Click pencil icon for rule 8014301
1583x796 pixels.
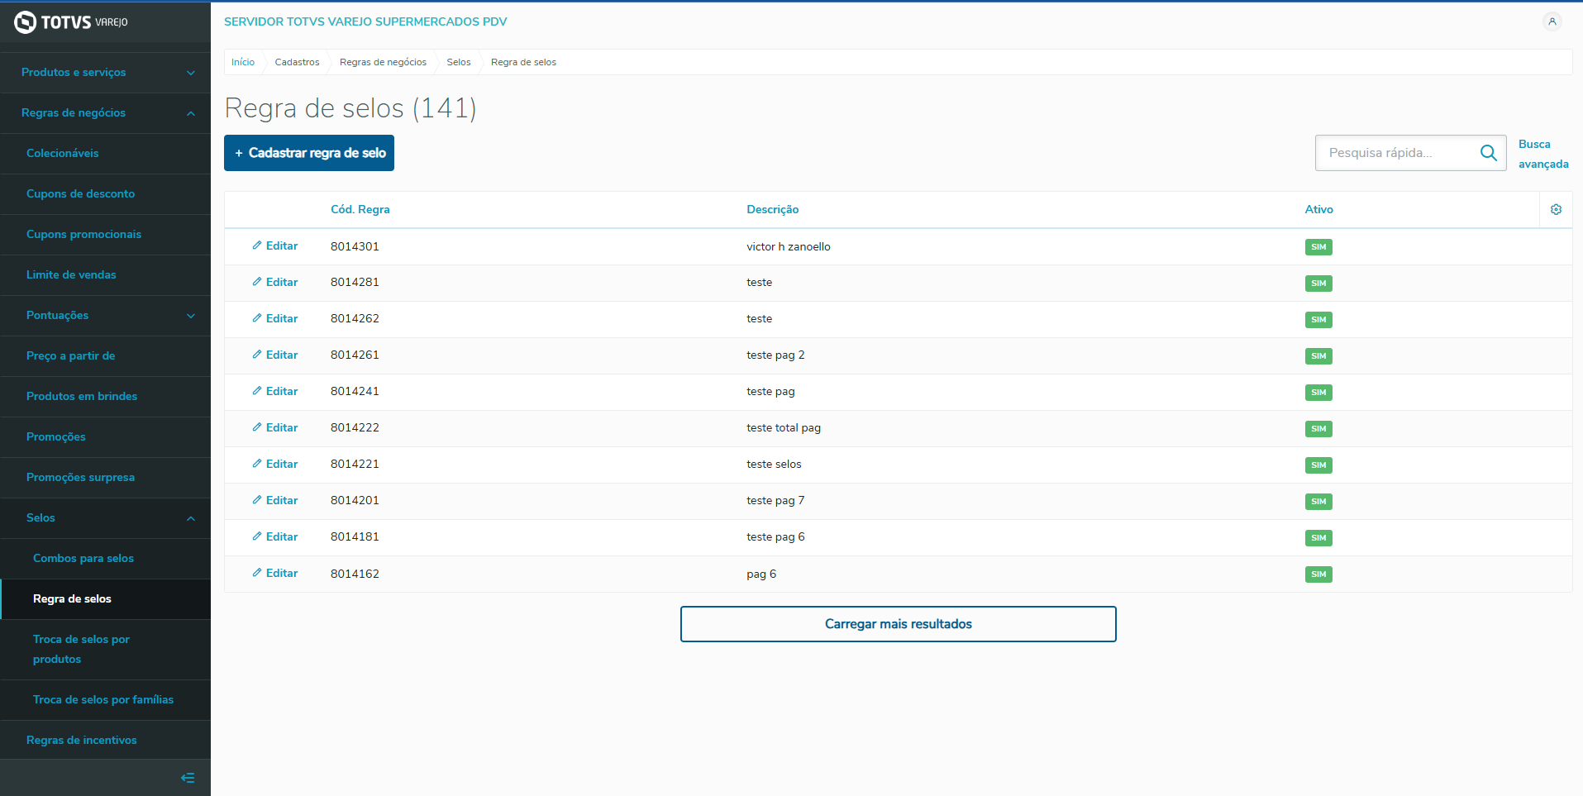(x=257, y=245)
